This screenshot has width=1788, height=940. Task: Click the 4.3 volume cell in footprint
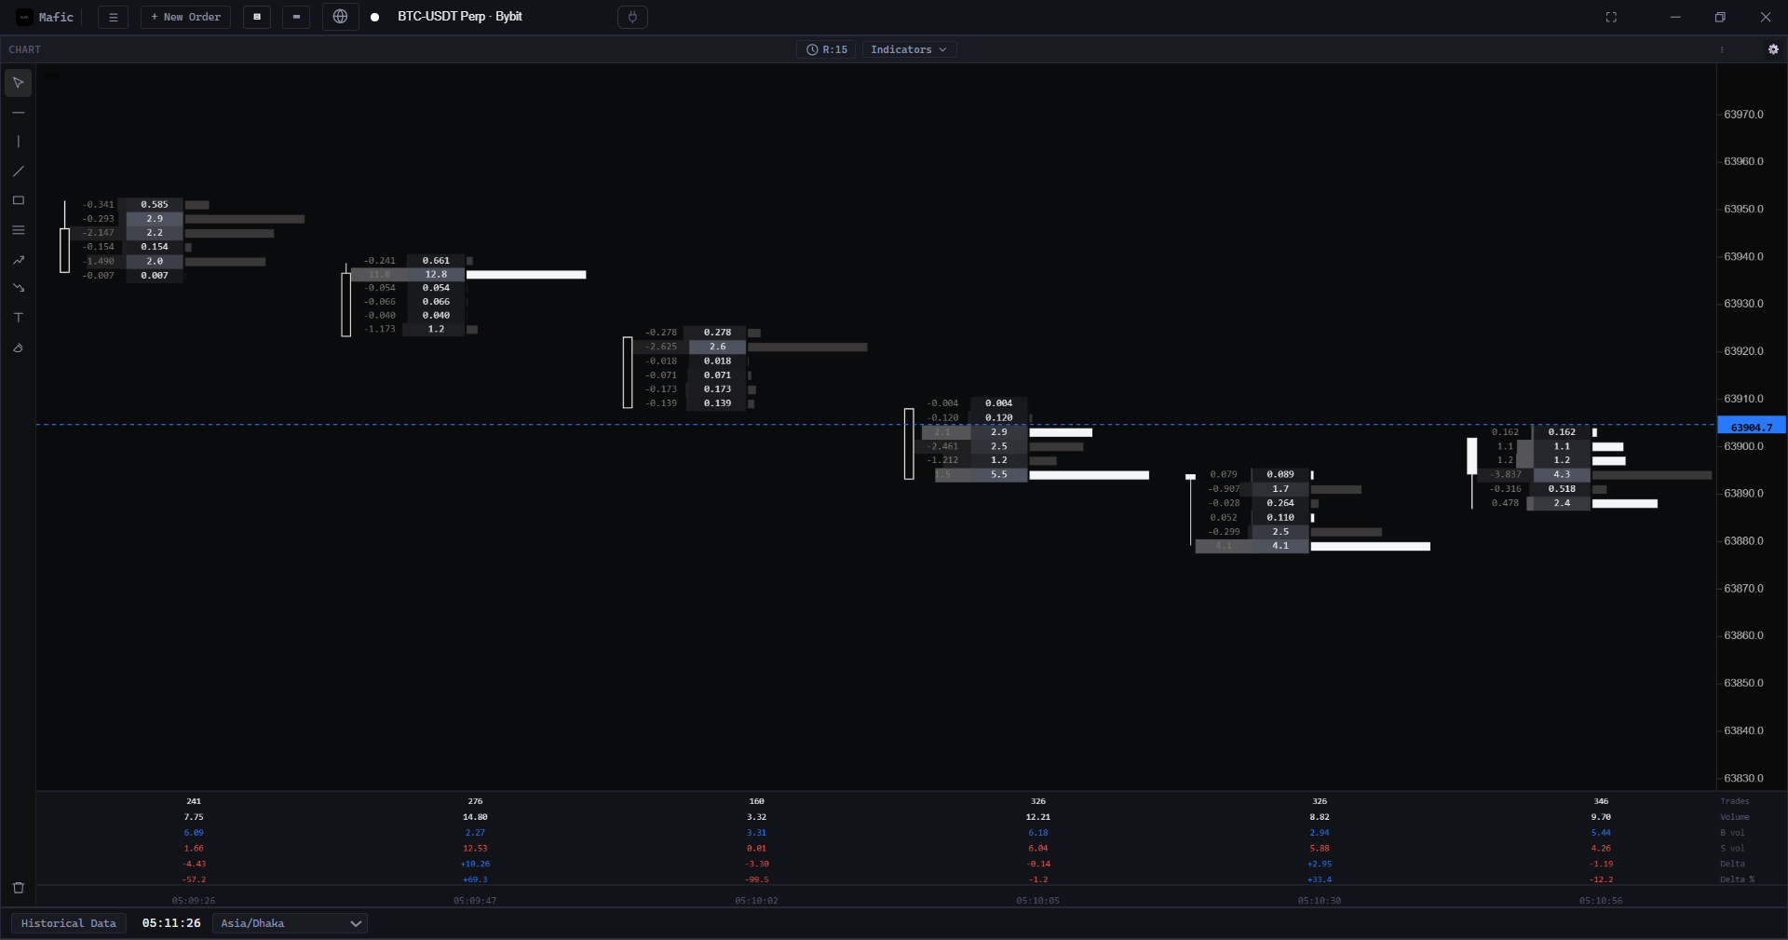coord(1562,475)
